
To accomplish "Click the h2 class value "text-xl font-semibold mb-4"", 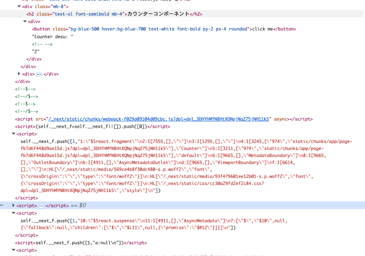I will [88, 14].
